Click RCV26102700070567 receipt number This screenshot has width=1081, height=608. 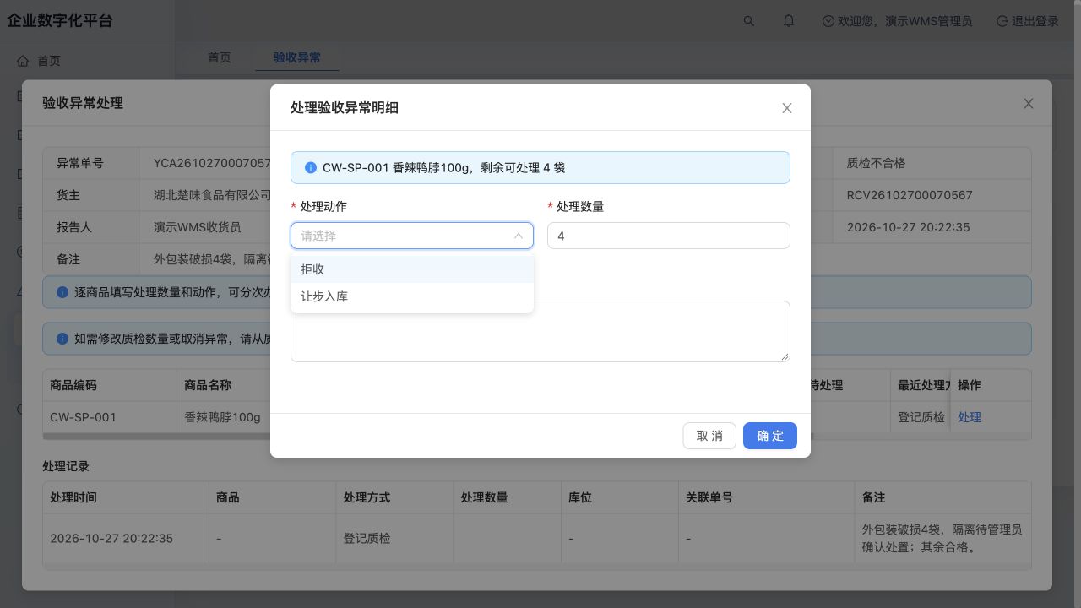pyautogui.click(x=910, y=195)
